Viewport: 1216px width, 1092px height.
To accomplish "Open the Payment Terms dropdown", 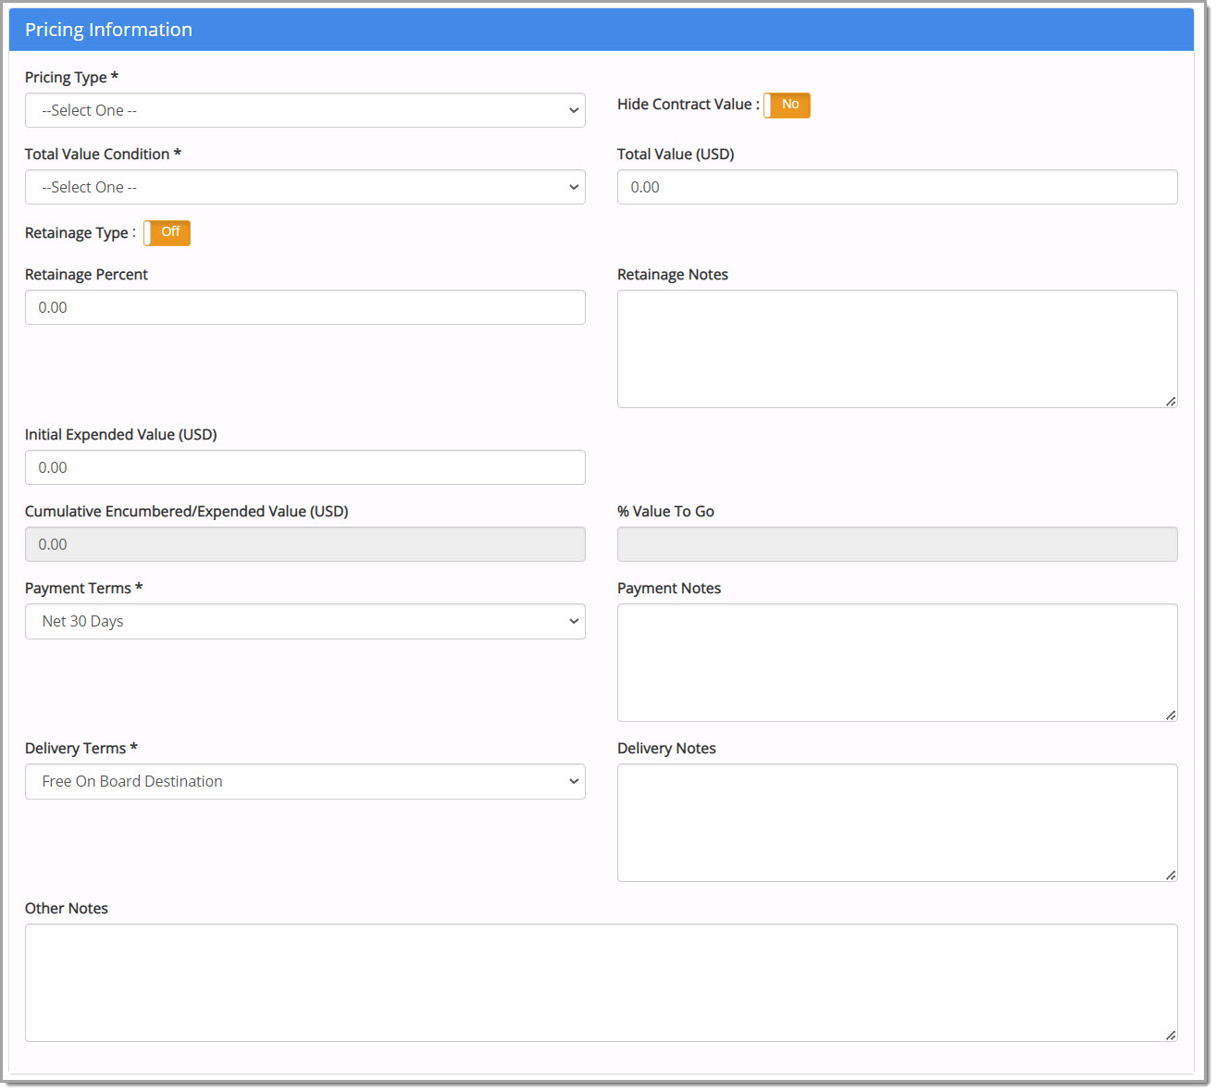I will [304, 621].
